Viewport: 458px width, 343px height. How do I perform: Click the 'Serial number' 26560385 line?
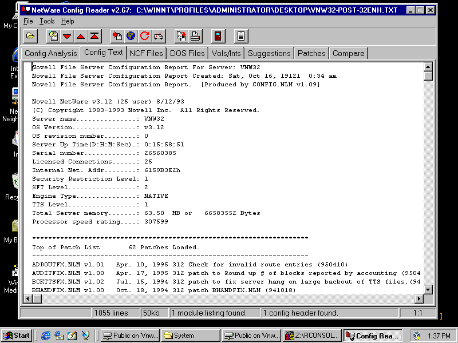pyautogui.click(x=104, y=153)
